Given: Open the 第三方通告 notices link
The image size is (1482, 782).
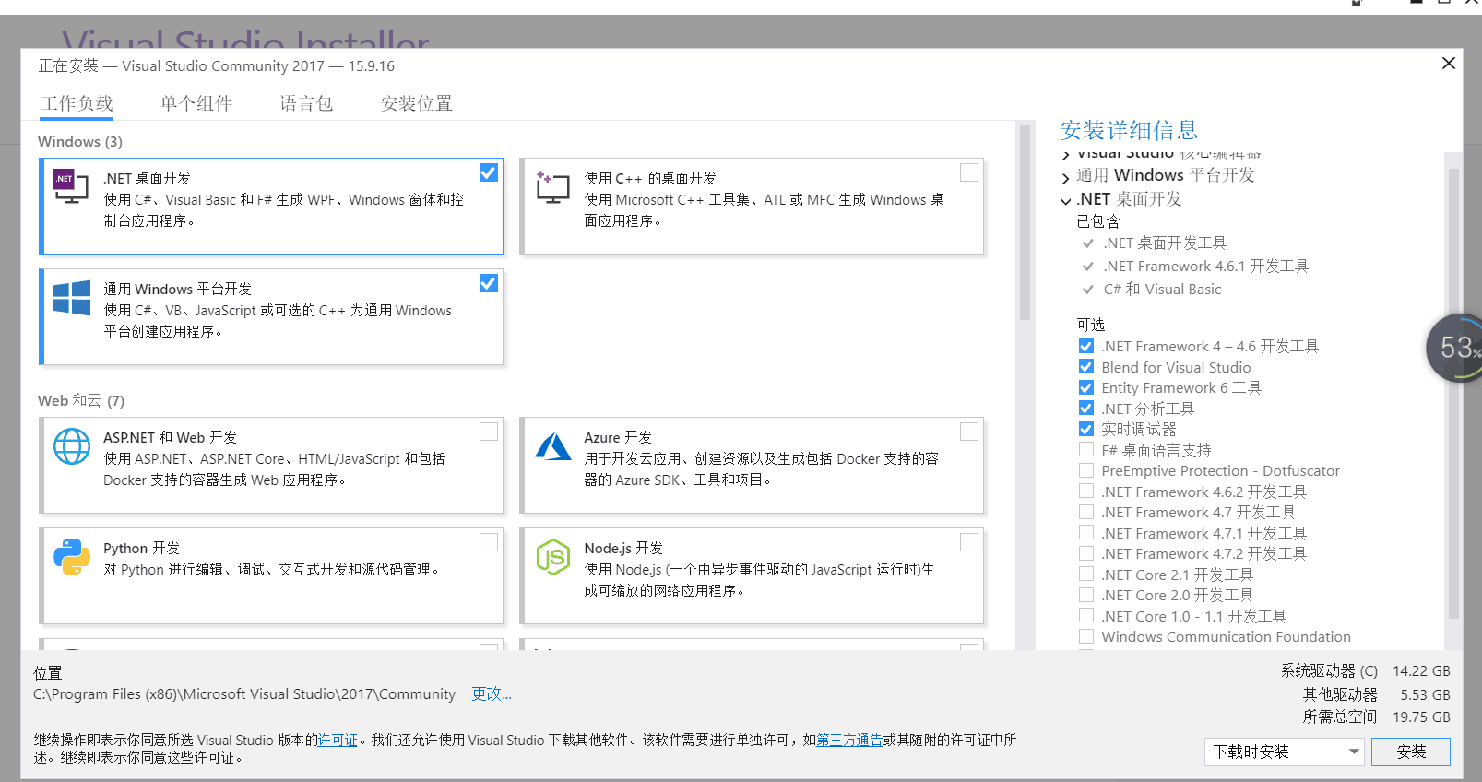Looking at the screenshot, I should point(849,740).
